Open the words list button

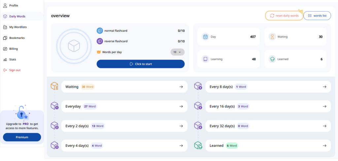317,15
